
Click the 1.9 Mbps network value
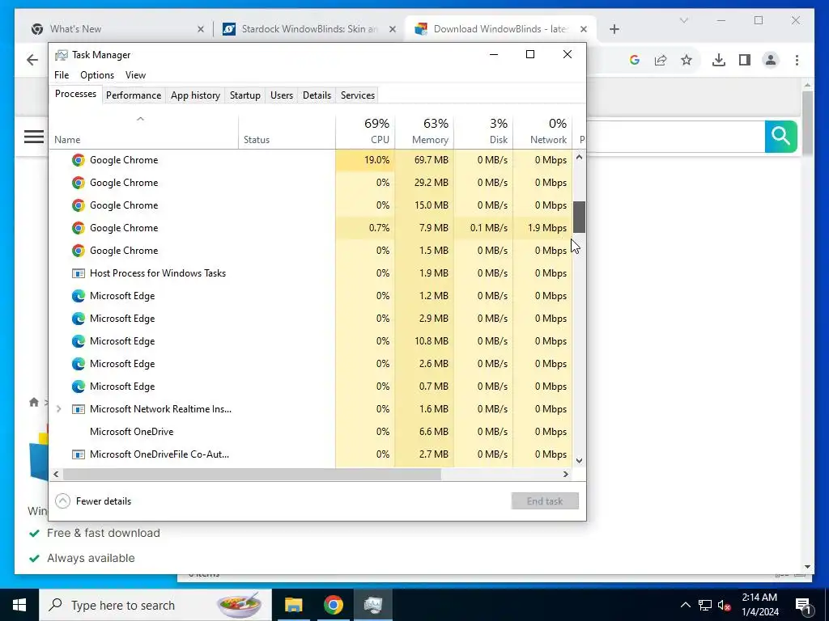(546, 228)
